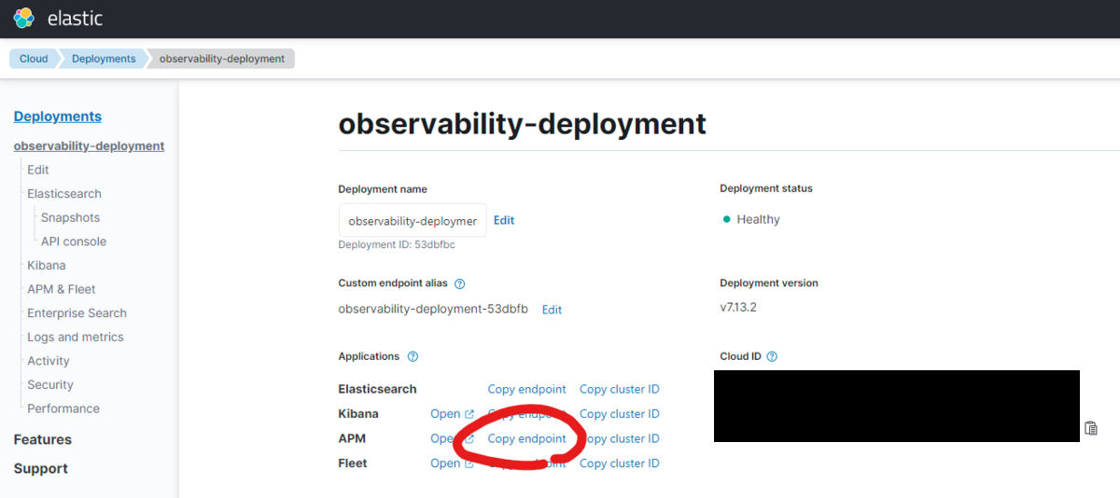This screenshot has width=1120, height=498.
Task: Click Edit next to deployment name
Action: point(504,221)
